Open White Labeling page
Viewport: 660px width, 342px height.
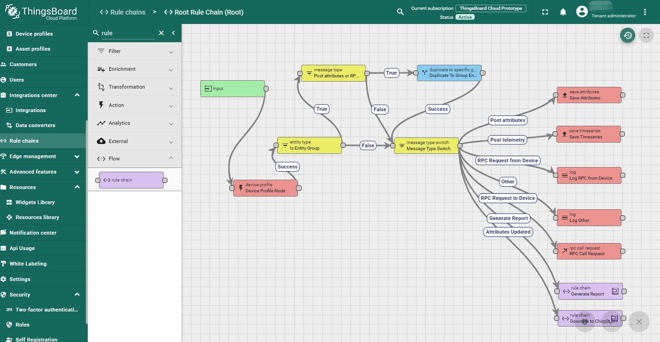(x=43, y=264)
